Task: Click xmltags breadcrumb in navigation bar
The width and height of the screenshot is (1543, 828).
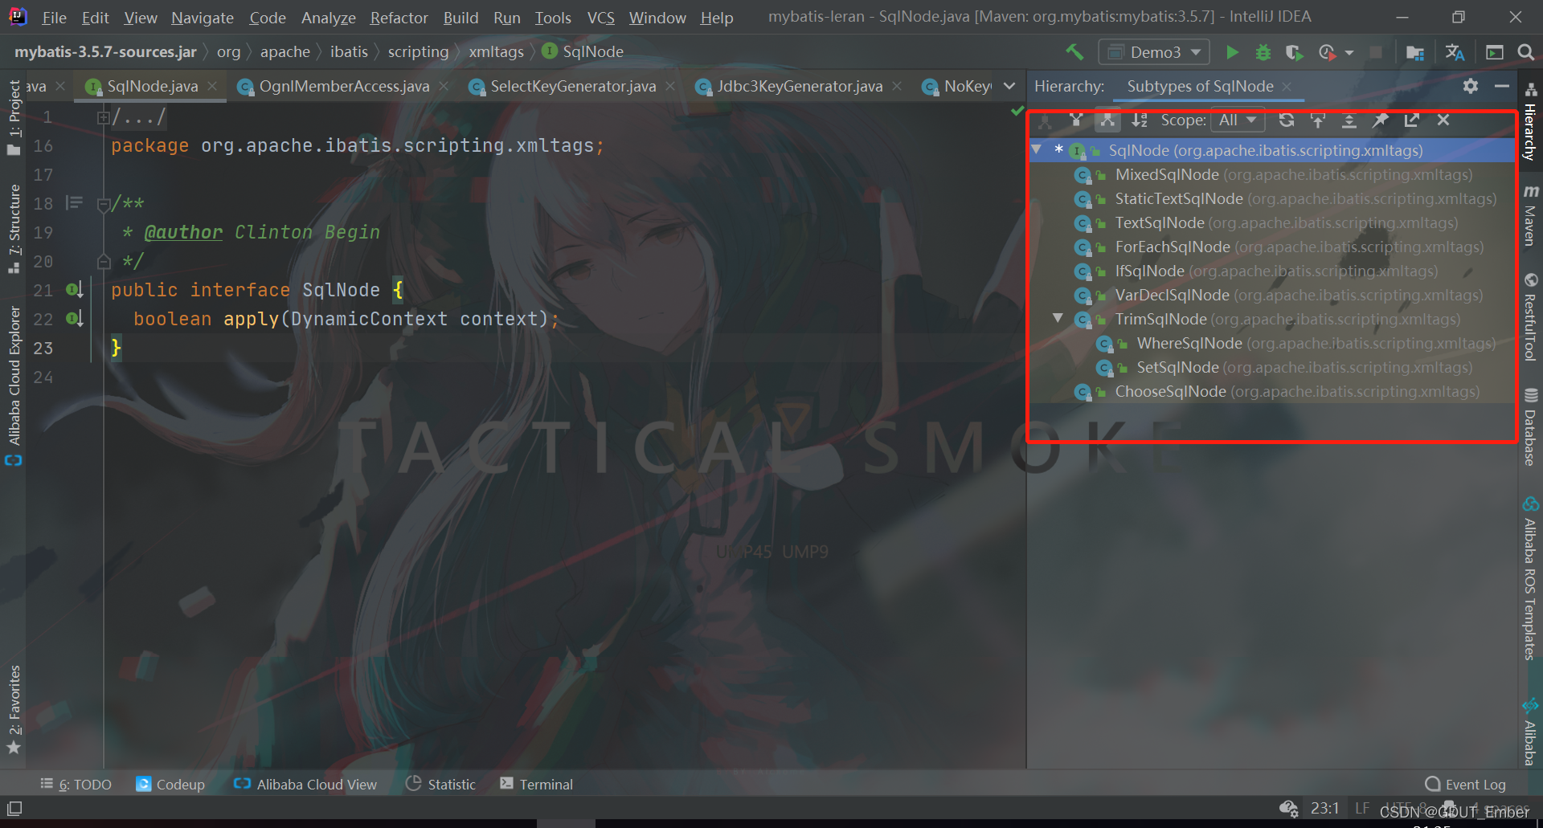Action: pos(496,52)
